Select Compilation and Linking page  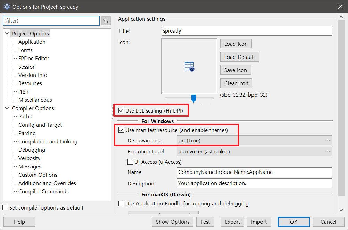pyautogui.click(x=48, y=142)
